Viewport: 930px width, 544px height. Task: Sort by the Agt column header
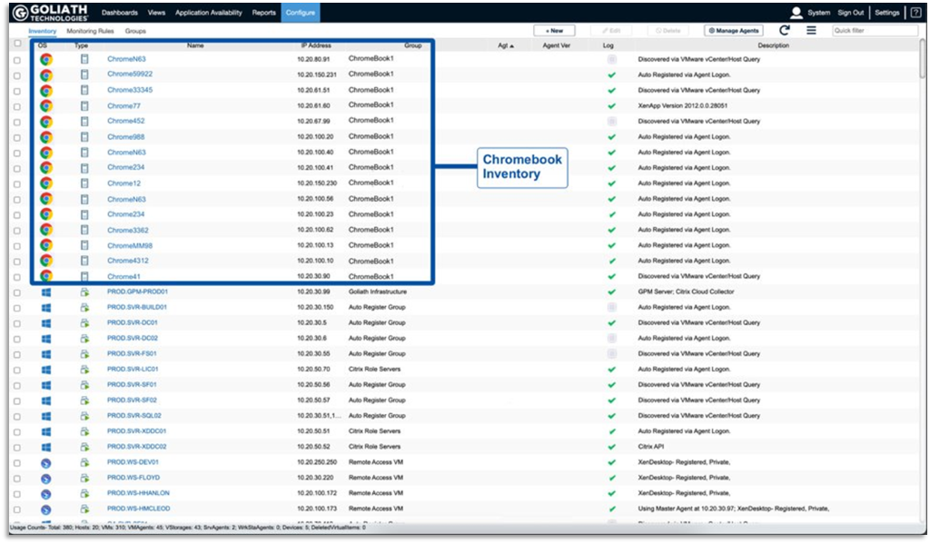click(x=505, y=45)
